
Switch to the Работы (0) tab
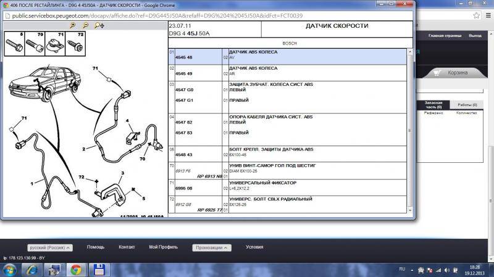[x=467, y=104]
